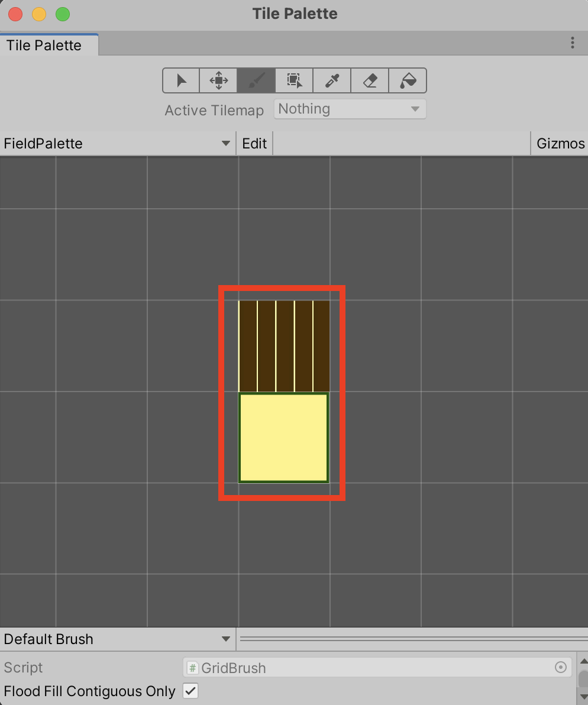The height and width of the screenshot is (705, 588).
Task: Toggle palette Edit mode
Action: (254, 144)
